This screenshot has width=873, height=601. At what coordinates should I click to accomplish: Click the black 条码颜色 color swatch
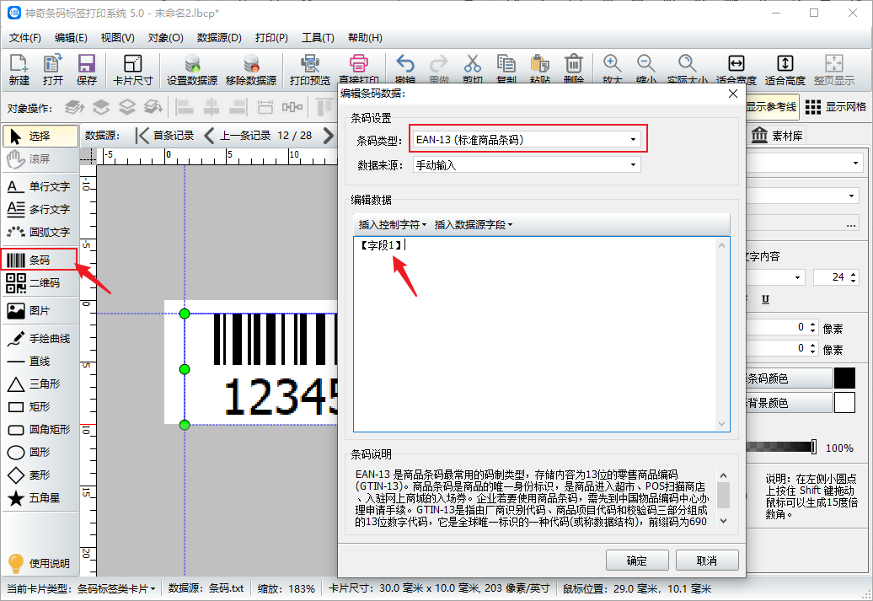844,378
